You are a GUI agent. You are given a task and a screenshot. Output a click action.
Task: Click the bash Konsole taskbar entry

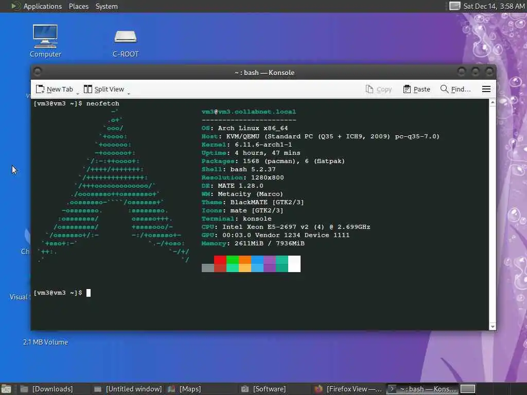[x=423, y=389]
